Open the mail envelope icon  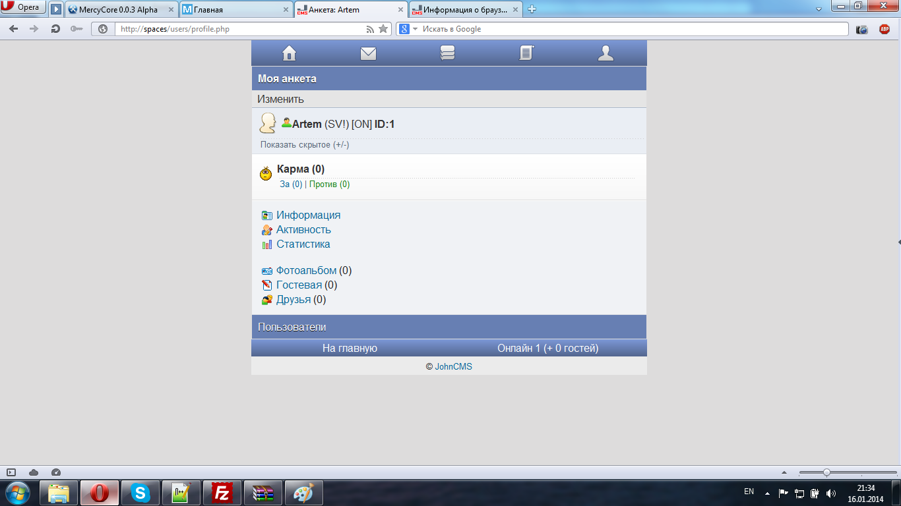coord(368,53)
